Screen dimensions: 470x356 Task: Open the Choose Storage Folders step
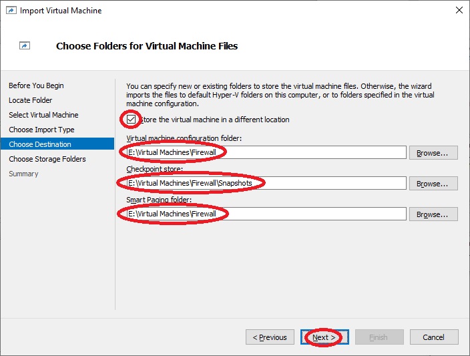pos(47,159)
